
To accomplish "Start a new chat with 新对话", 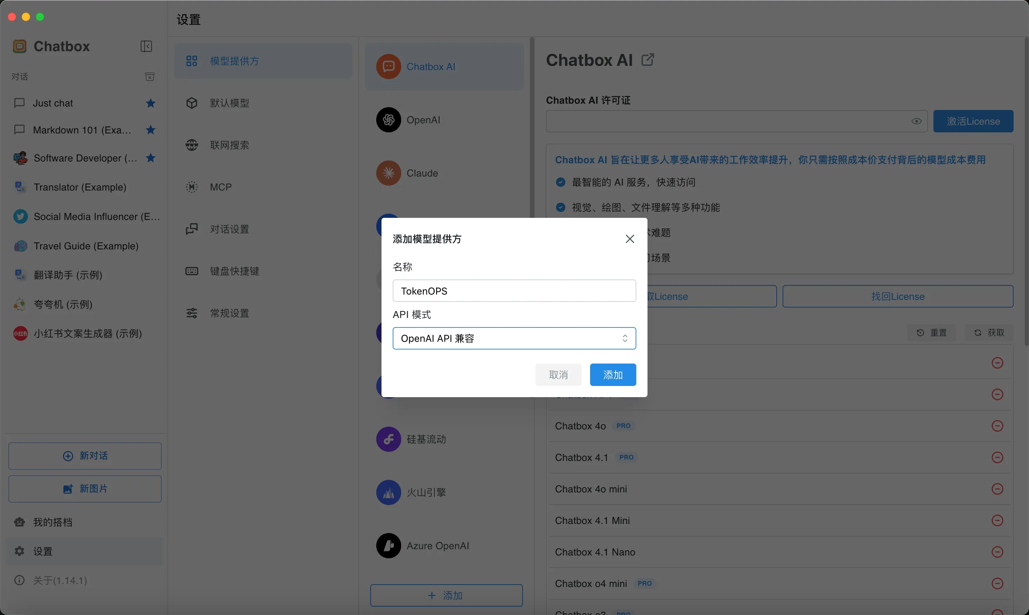I will (85, 455).
